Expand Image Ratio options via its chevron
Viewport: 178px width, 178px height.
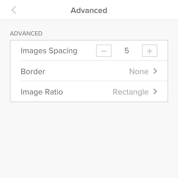(x=155, y=92)
